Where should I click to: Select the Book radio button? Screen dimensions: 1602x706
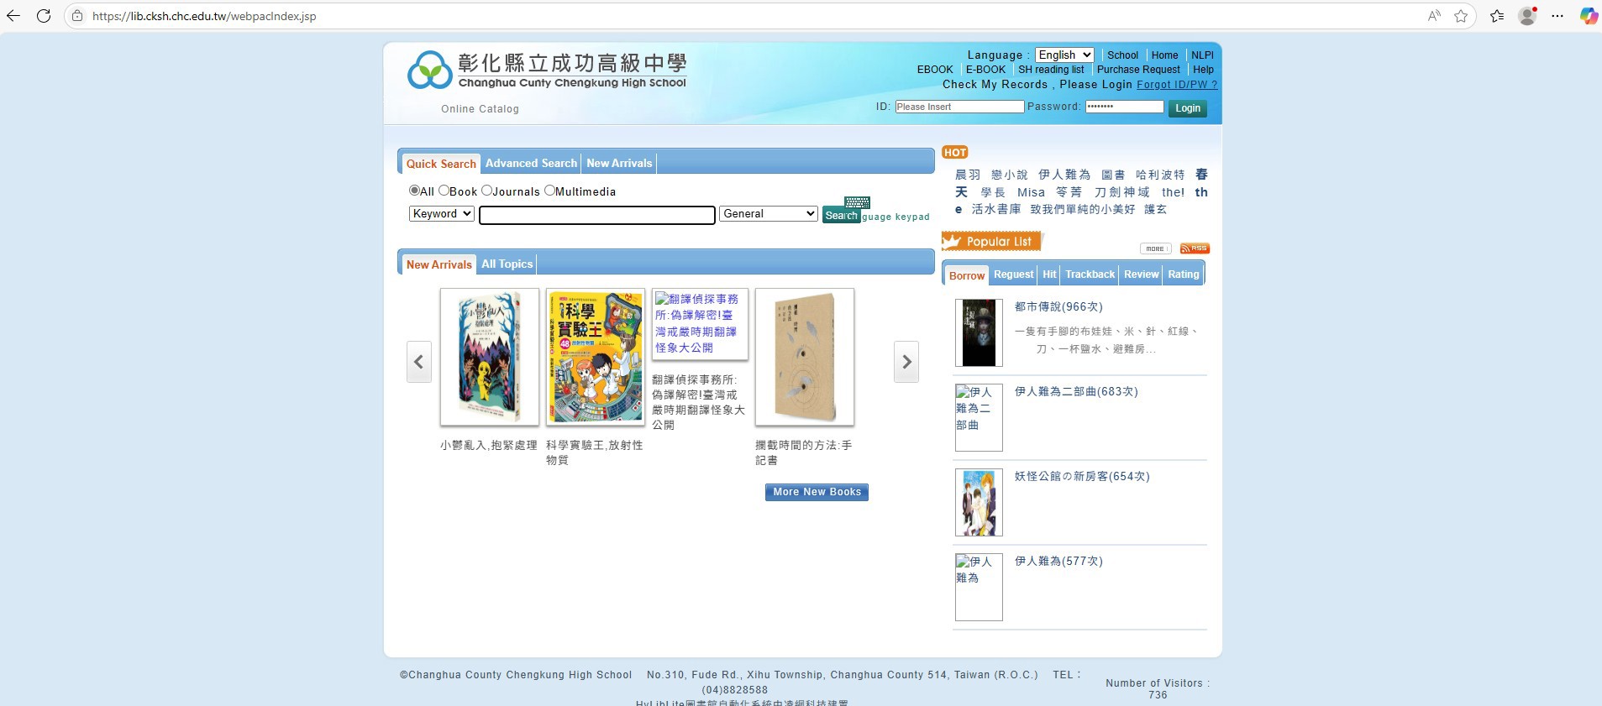click(x=444, y=191)
